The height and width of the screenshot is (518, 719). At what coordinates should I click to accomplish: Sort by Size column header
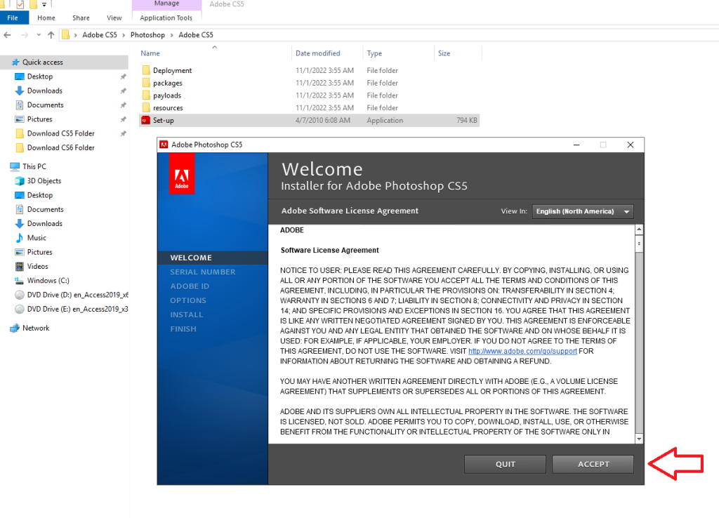(x=444, y=53)
